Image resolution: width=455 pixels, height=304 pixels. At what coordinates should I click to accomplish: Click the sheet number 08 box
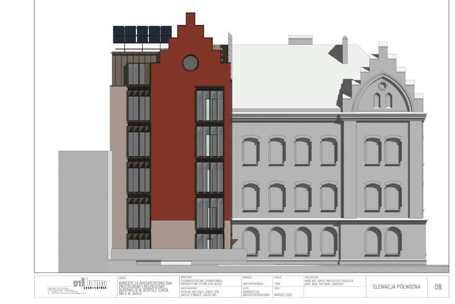438,287
